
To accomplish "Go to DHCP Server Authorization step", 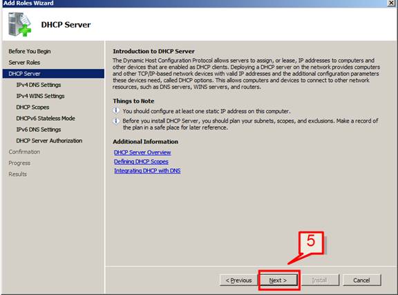I will coord(49,141).
